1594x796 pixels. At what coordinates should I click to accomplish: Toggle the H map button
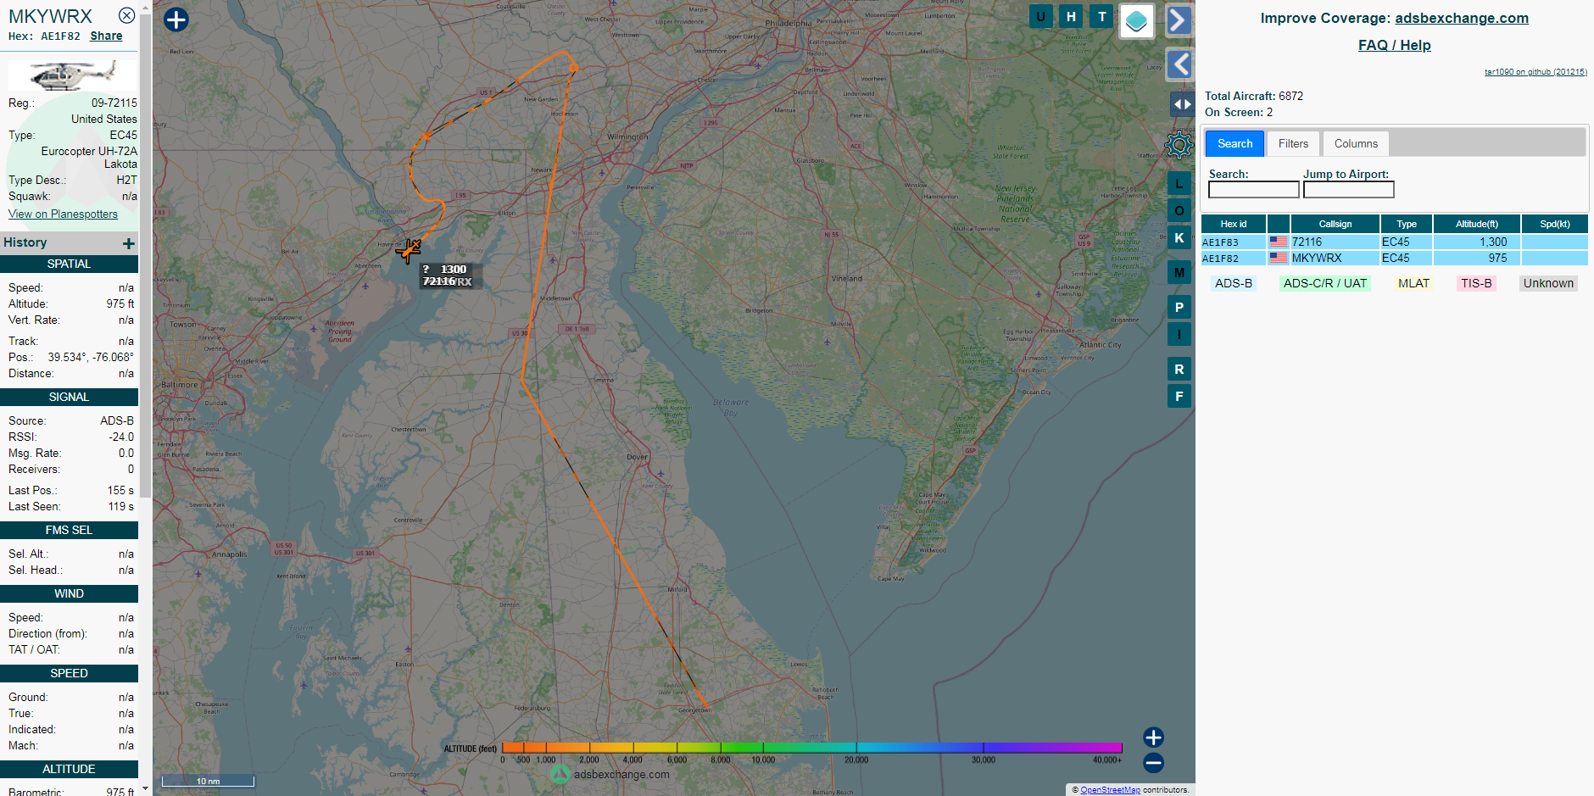click(1071, 16)
